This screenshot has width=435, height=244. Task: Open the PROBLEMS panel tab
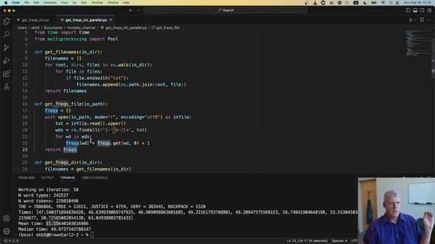[x=27, y=178]
